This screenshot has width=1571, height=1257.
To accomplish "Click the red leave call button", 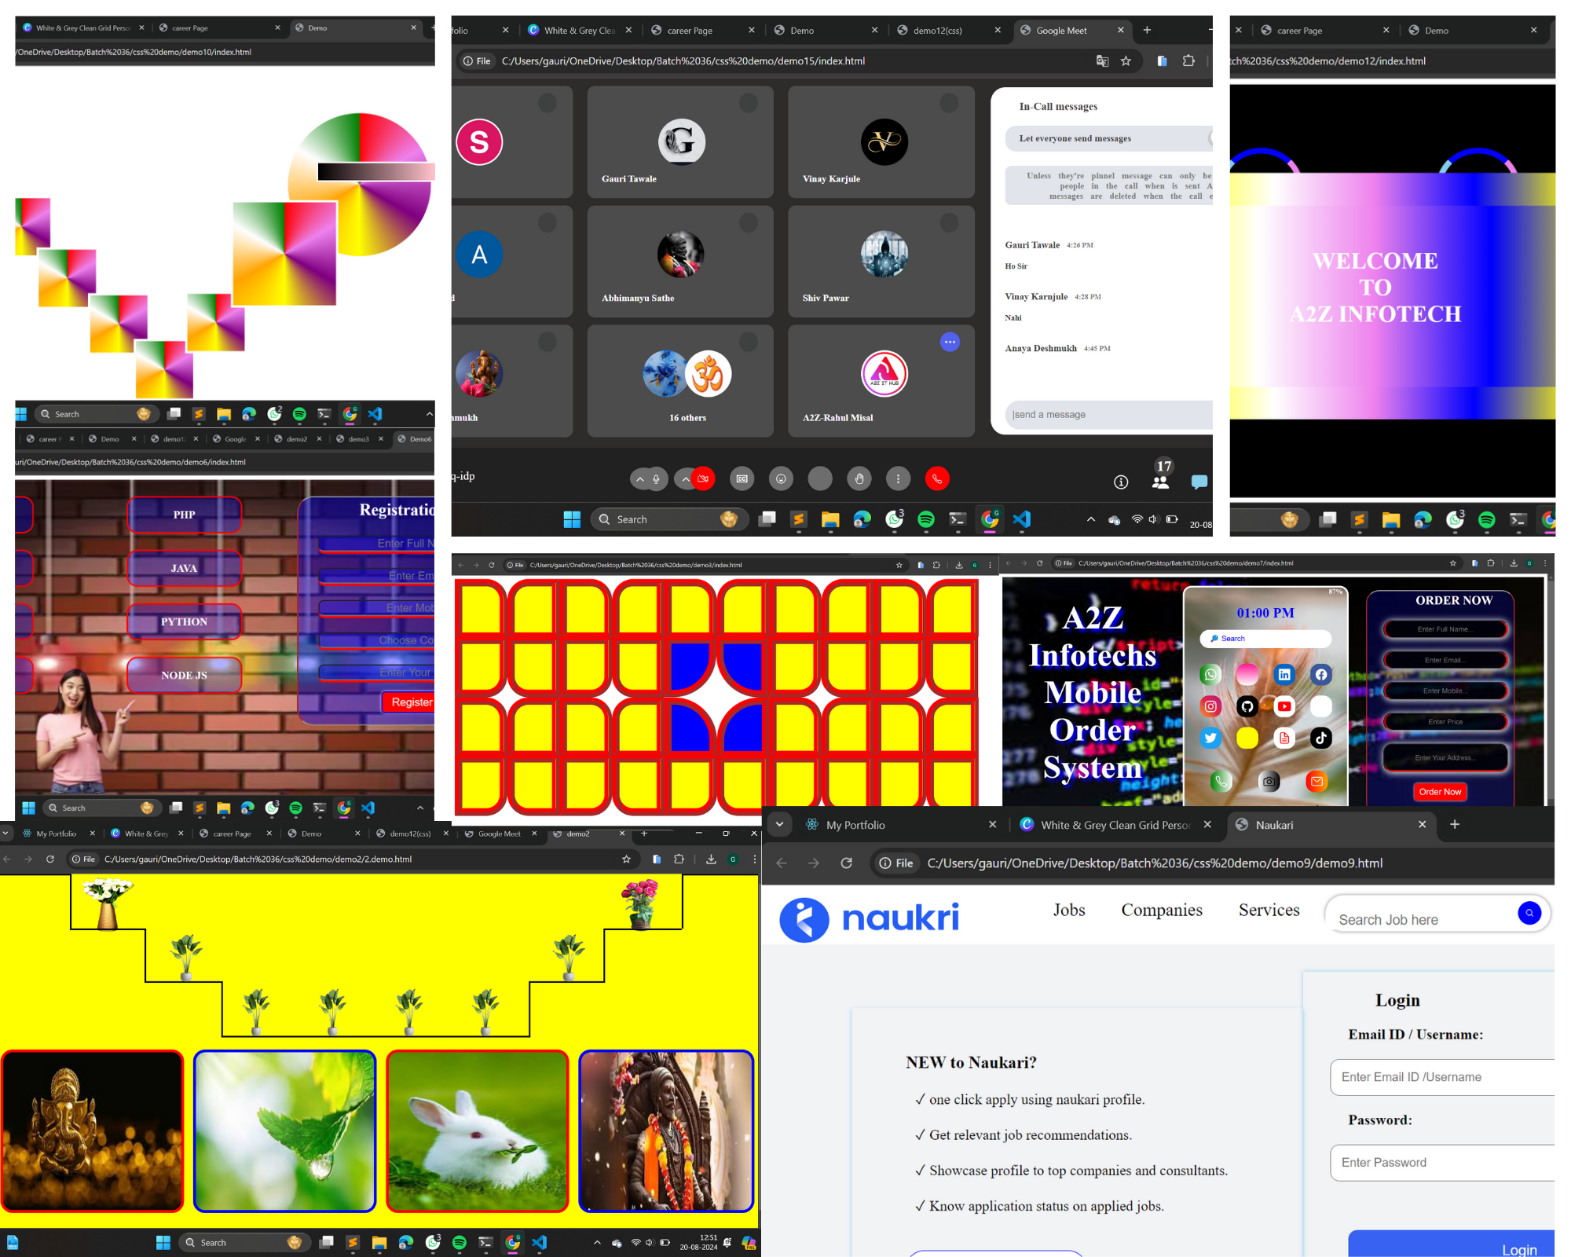I will pos(937,478).
